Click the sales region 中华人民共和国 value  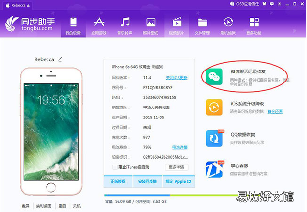(156, 107)
